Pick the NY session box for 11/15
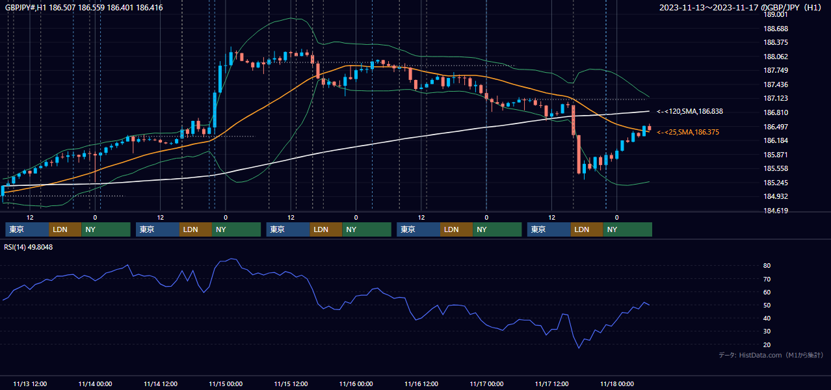Screen dimensions: 831x390 (x=367, y=229)
